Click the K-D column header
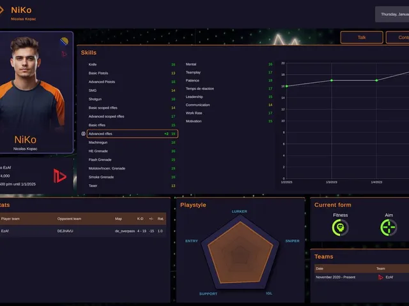 coord(140,219)
